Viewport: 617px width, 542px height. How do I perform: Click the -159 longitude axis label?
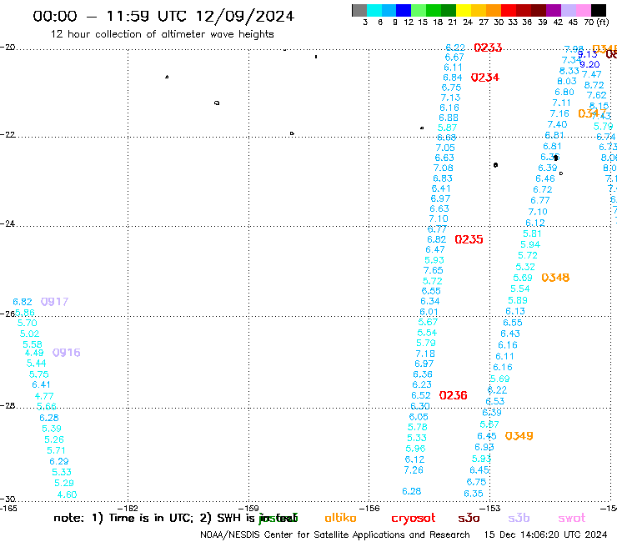(x=248, y=508)
